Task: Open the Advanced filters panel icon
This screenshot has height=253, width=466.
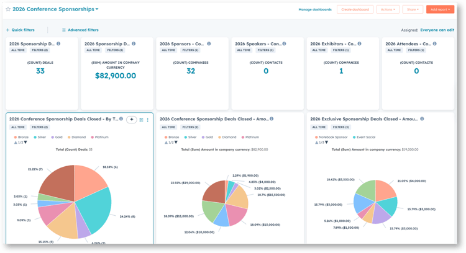Action: point(64,30)
